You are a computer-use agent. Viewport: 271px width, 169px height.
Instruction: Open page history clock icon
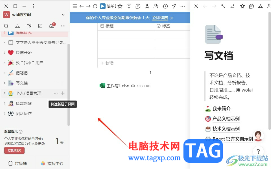point(165,6)
